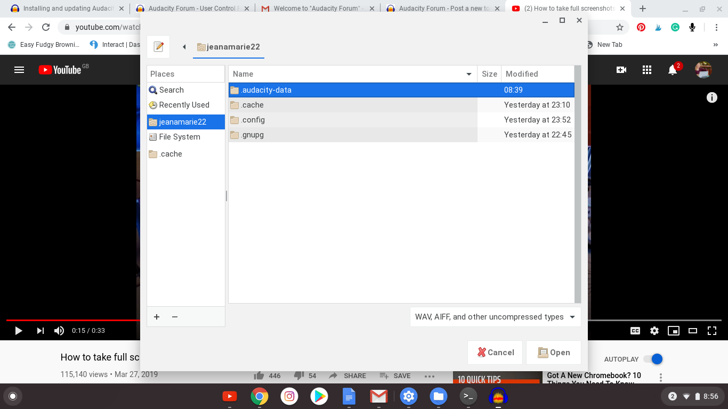Open the file type filter dropdown
The height and width of the screenshot is (409, 728).
point(495,317)
